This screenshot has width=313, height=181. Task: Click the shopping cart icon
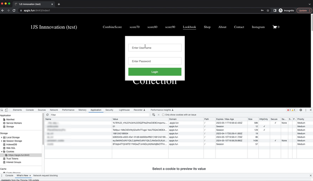coord(275,27)
